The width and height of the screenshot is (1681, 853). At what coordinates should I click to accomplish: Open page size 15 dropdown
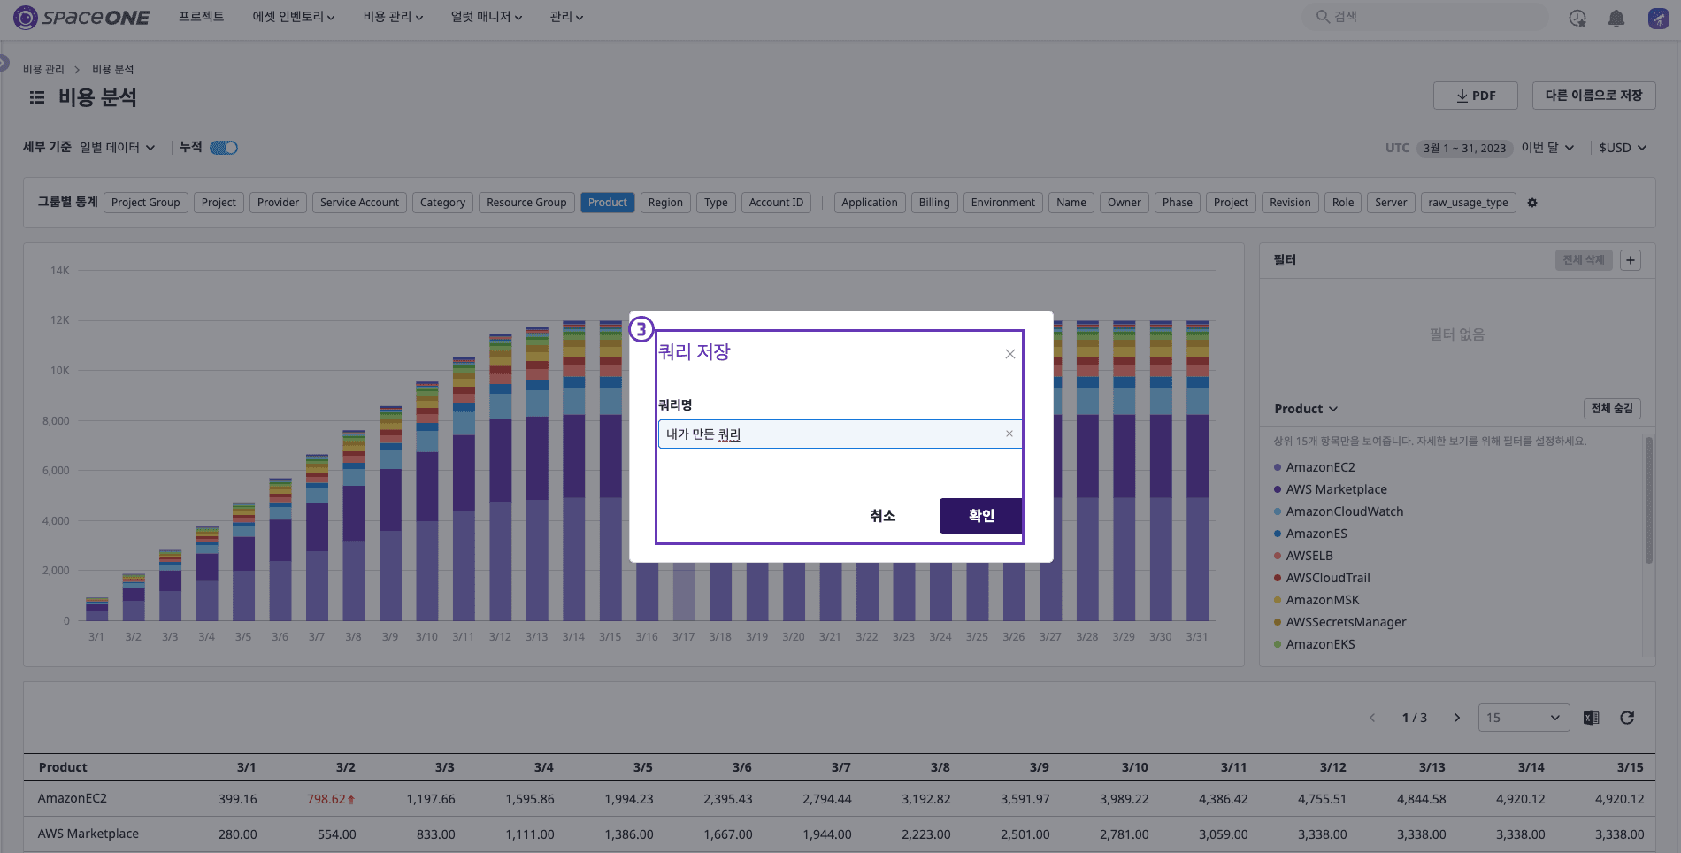click(1524, 718)
